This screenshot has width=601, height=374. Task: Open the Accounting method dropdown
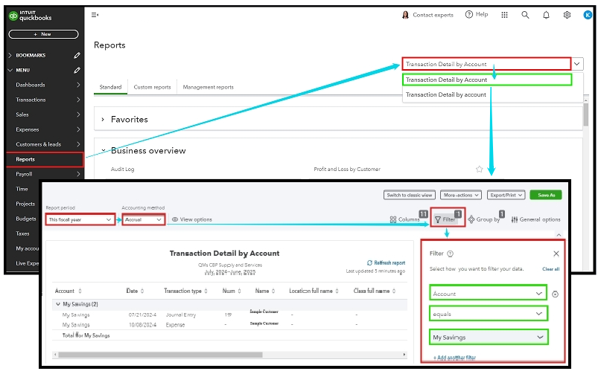click(x=143, y=220)
